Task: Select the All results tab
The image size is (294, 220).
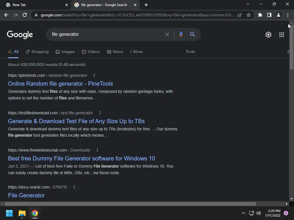Action: [x=13, y=52]
